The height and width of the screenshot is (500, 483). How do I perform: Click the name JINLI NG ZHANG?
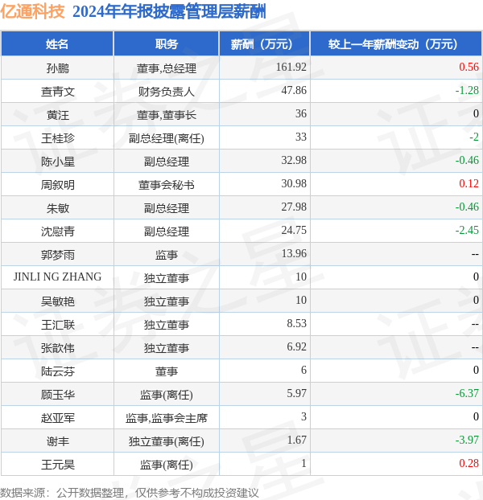(x=57, y=277)
